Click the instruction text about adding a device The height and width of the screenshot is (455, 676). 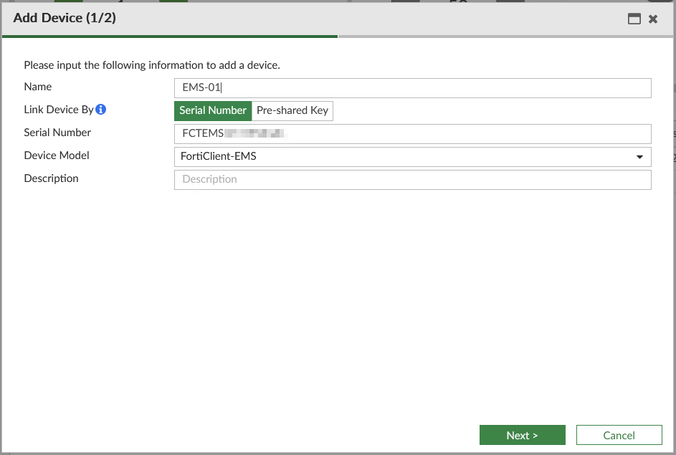click(x=152, y=65)
